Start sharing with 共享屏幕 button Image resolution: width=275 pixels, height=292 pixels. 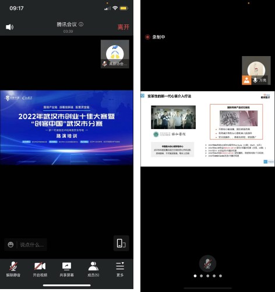point(66,269)
